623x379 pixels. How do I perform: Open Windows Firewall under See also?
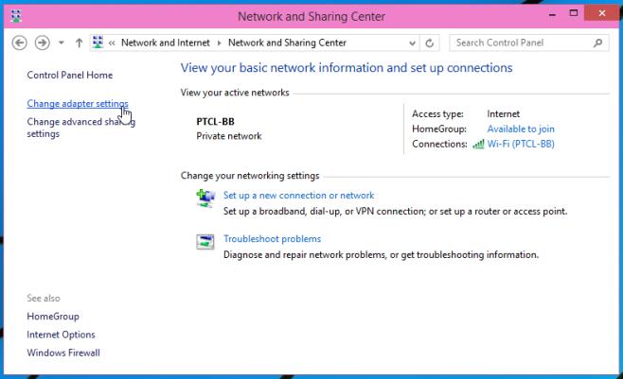63,353
